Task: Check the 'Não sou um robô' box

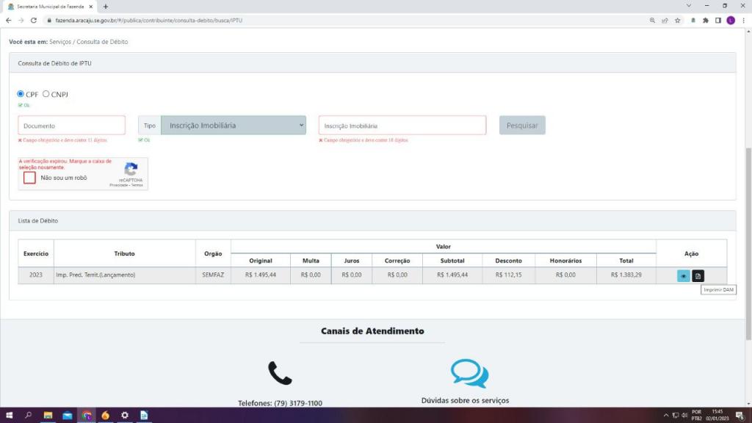Action: [x=29, y=178]
